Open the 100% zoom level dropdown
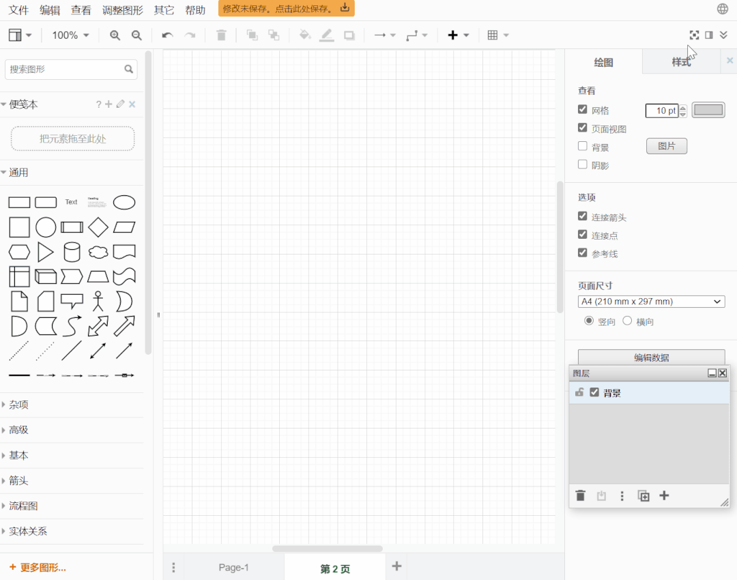The width and height of the screenshot is (737, 580). click(x=70, y=35)
